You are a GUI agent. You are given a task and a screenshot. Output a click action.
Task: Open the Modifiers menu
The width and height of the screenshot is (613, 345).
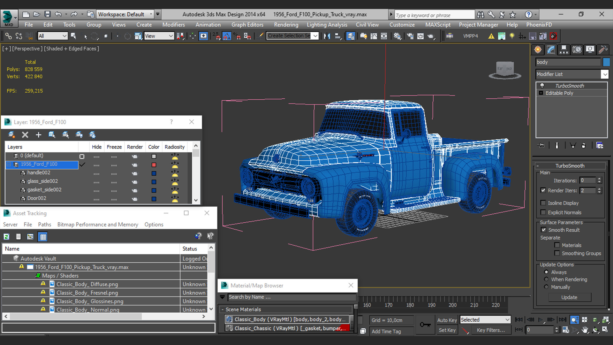coord(173,25)
